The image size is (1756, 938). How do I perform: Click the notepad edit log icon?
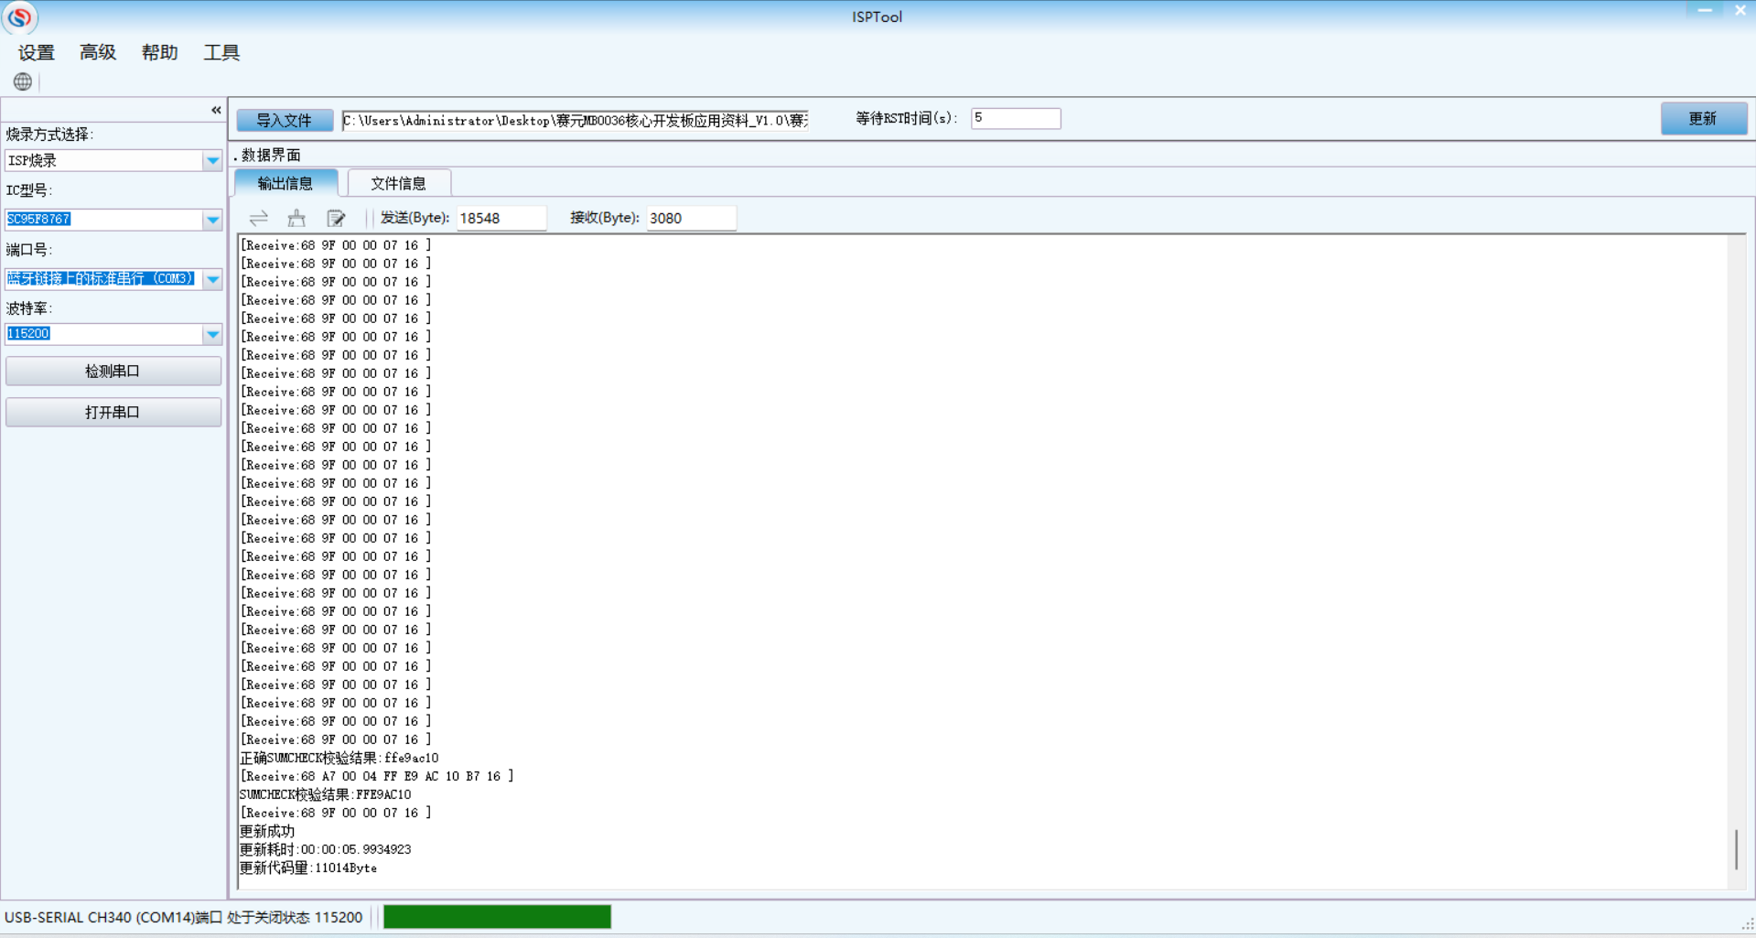tap(336, 218)
